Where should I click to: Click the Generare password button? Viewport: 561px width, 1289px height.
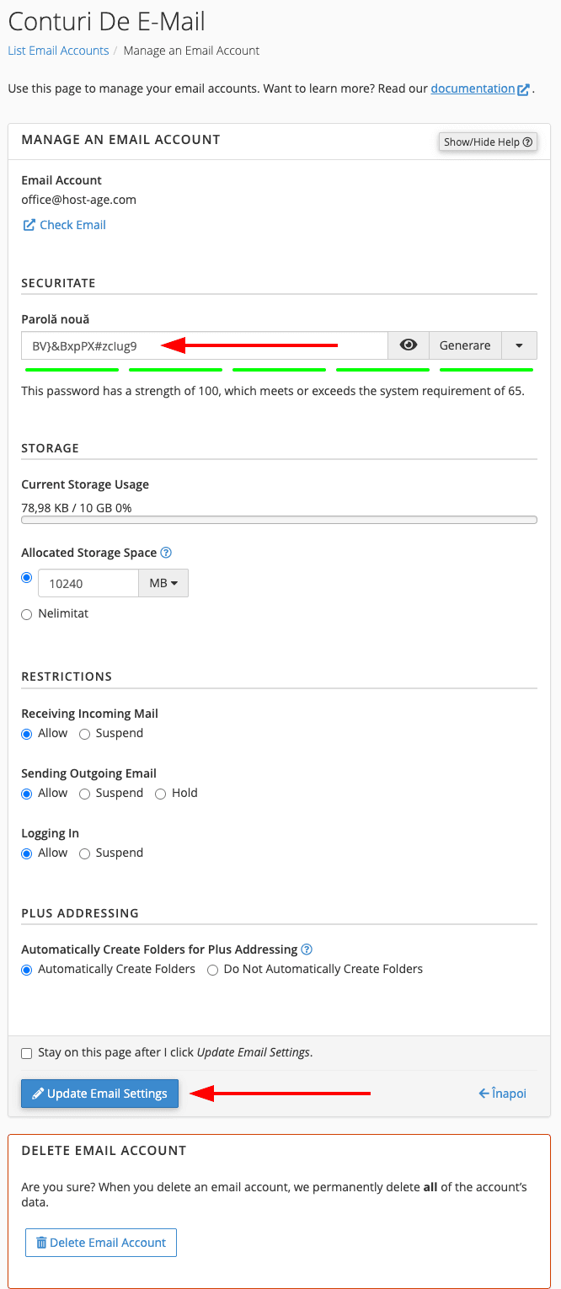pyautogui.click(x=465, y=345)
